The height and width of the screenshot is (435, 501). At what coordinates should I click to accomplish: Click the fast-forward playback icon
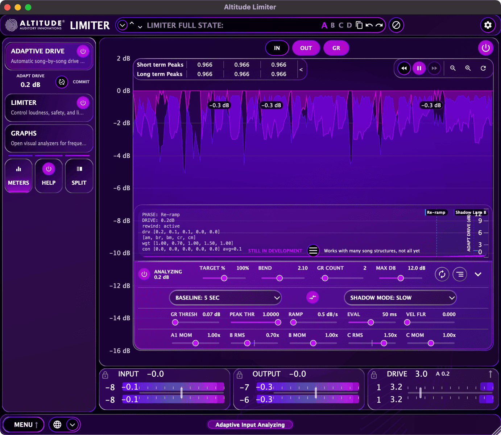434,68
